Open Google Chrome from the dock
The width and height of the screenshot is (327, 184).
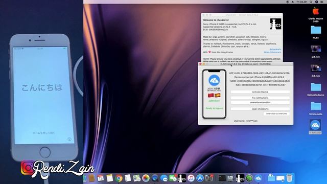click(119, 178)
